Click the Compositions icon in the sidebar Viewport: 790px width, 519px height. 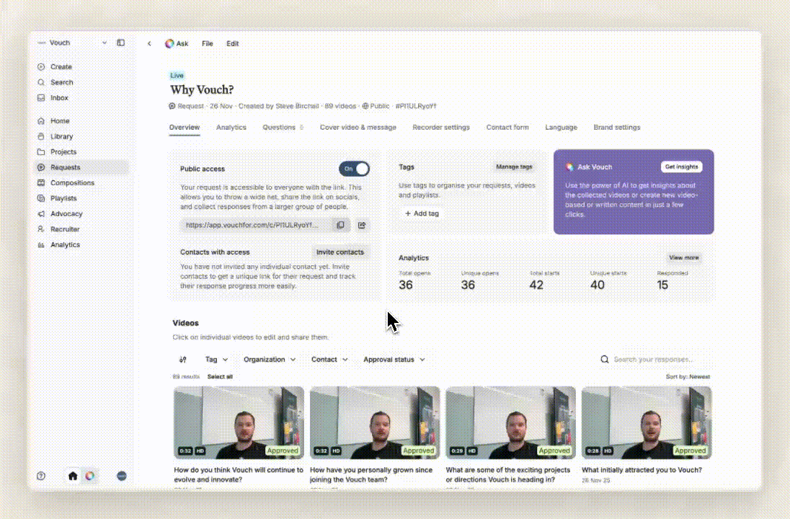[x=41, y=183]
